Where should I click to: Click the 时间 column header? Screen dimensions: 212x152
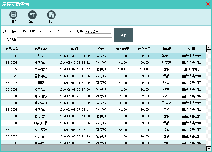coord(75,49)
